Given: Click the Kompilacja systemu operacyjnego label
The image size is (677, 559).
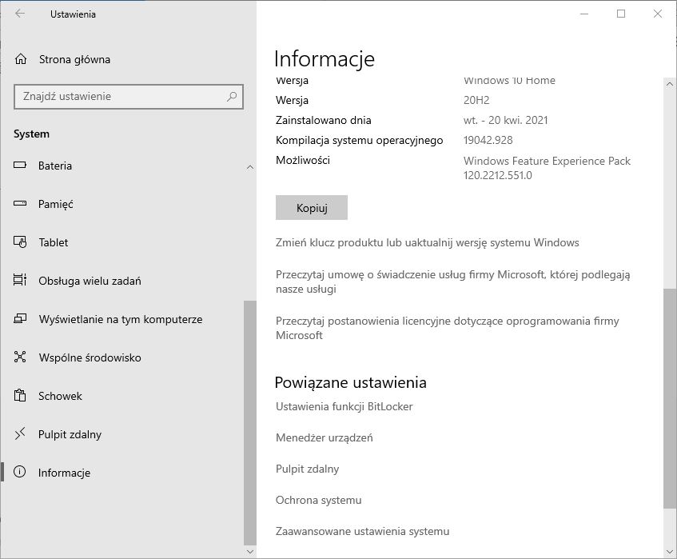Looking at the screenshot, I should tap(359, 141).
